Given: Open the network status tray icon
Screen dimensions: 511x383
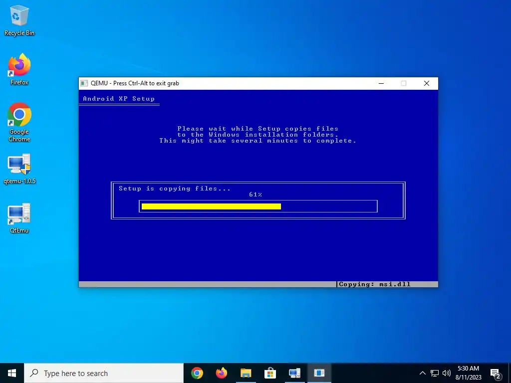Looking at the screenshot, I should (x=435, y=373).
